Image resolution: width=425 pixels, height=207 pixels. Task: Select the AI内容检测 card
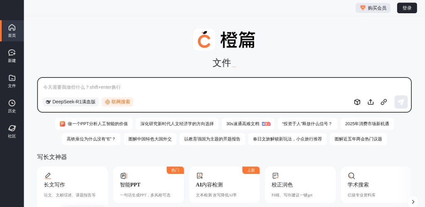(224, 185)
